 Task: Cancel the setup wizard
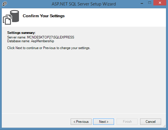point(150,122)
